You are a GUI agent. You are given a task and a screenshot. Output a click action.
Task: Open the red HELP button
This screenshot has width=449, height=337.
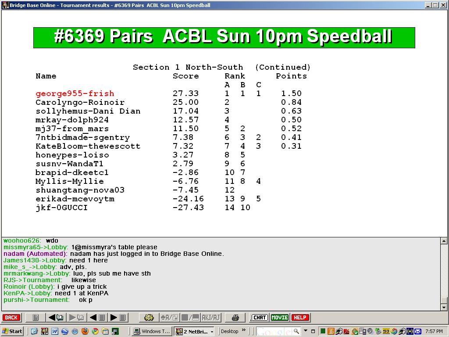pyautogui.click(x=300, y=318)
